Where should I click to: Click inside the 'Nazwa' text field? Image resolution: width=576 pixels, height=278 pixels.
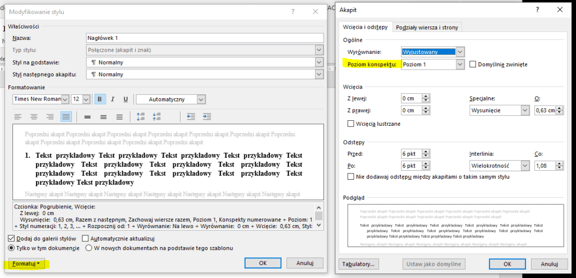click(x=205, y=38)
